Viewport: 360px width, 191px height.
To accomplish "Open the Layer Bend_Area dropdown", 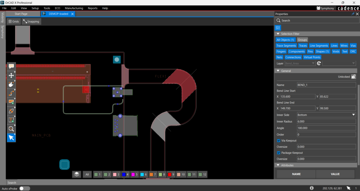I will pos(300,63).
